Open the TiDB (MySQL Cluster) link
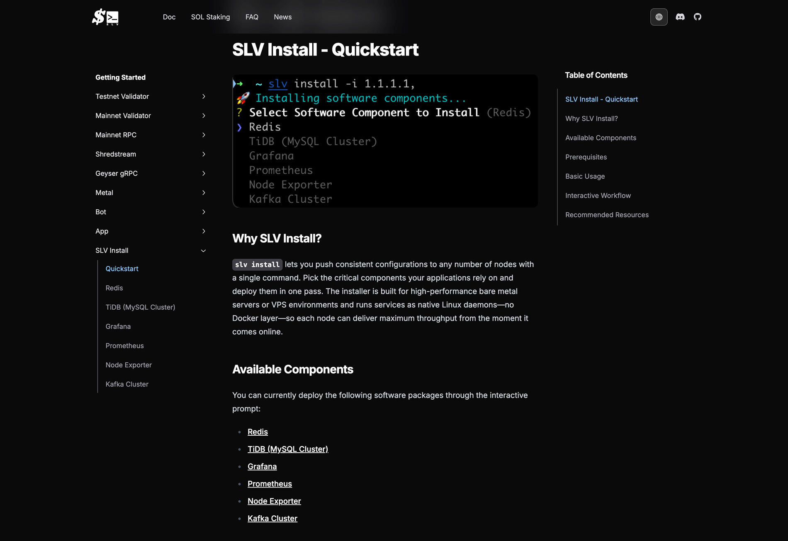 point(288,449)
